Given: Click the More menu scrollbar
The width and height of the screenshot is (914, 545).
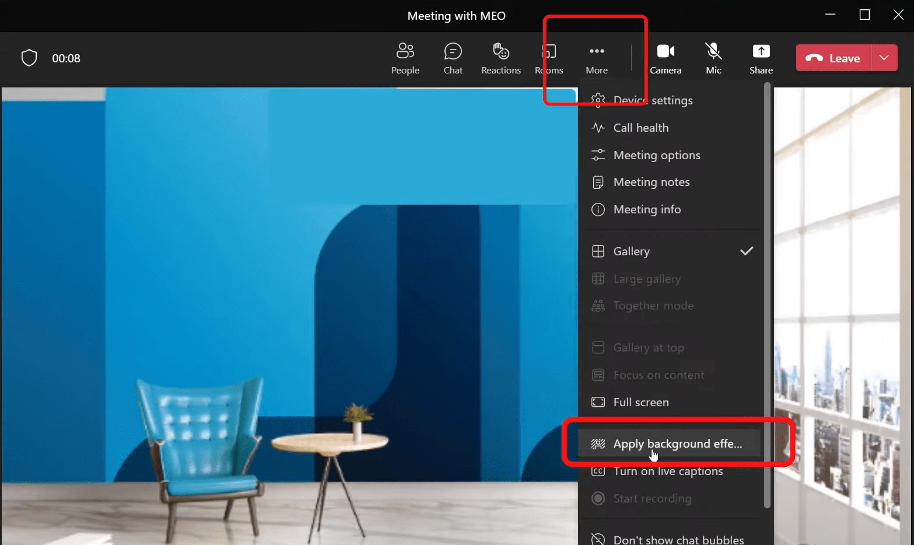Looking at the screenshot, I should [x=767, y=294].
